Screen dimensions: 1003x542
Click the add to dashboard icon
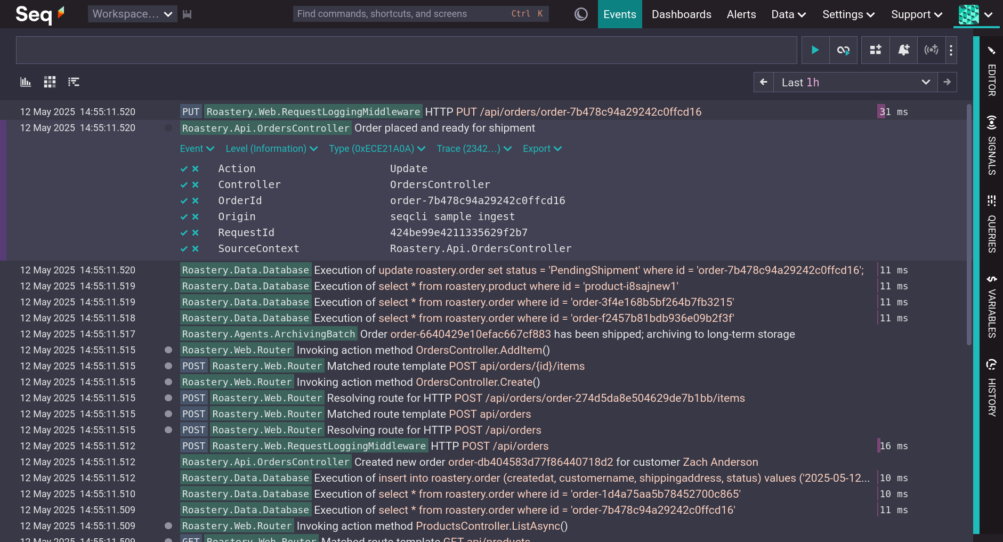tap(876, 50)
